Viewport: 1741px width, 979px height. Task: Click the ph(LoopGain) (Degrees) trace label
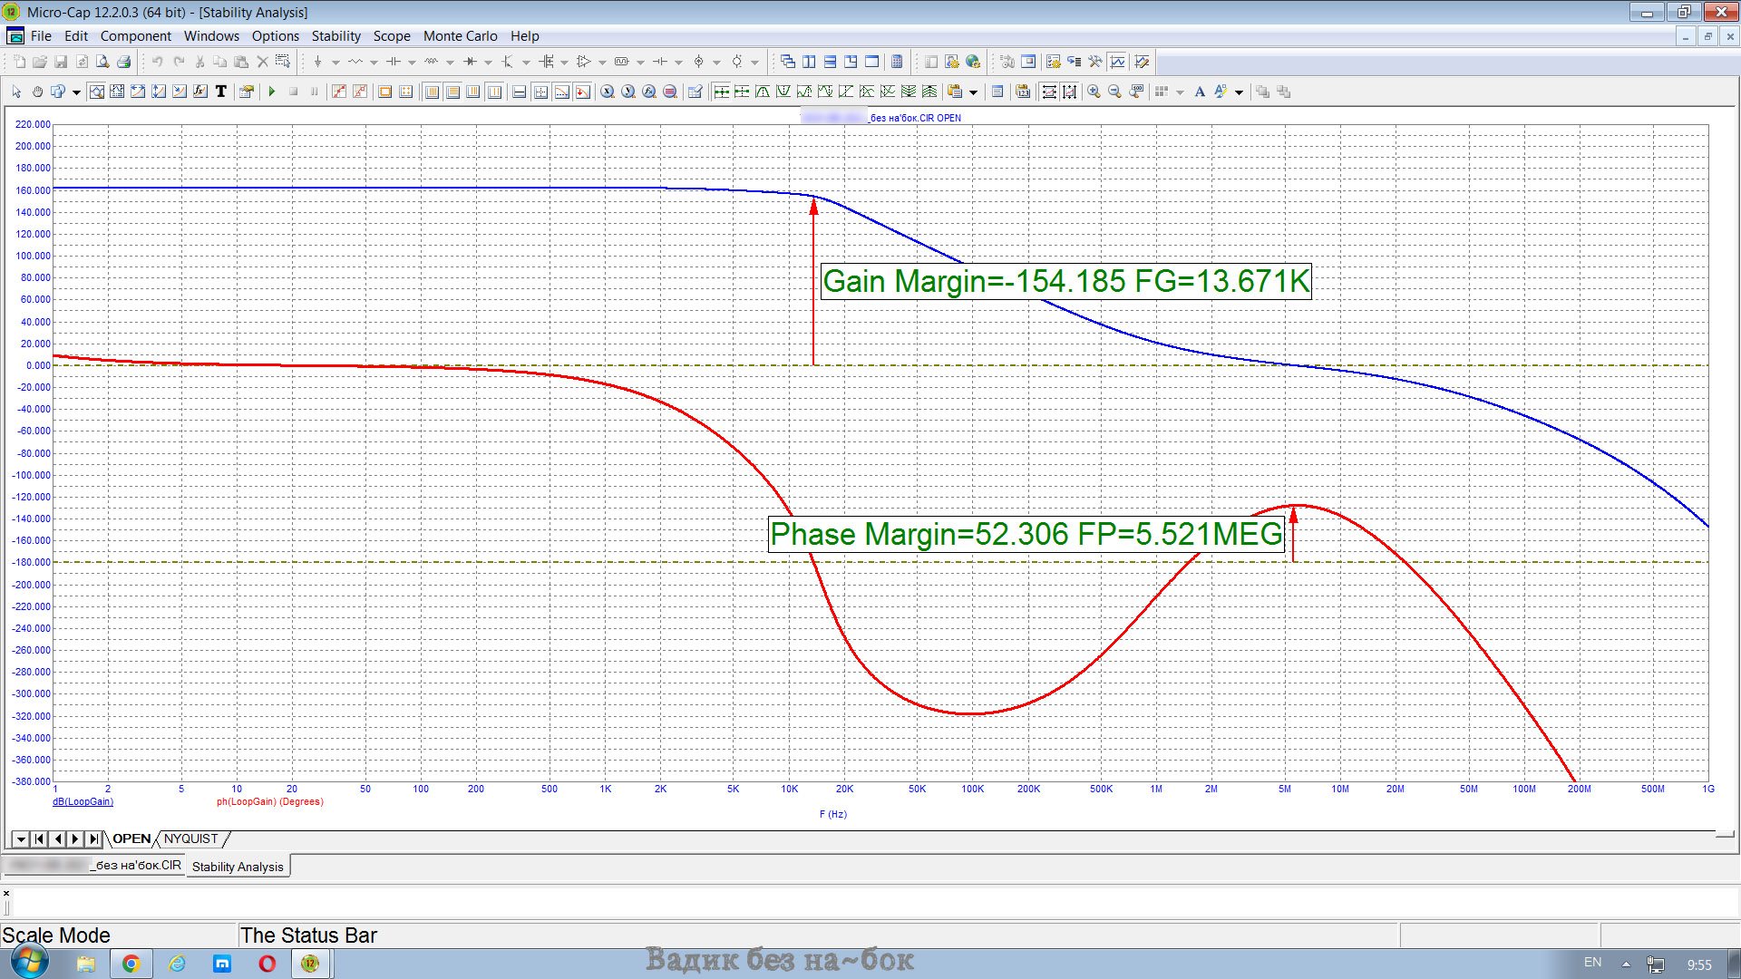[x=269, y=801]
